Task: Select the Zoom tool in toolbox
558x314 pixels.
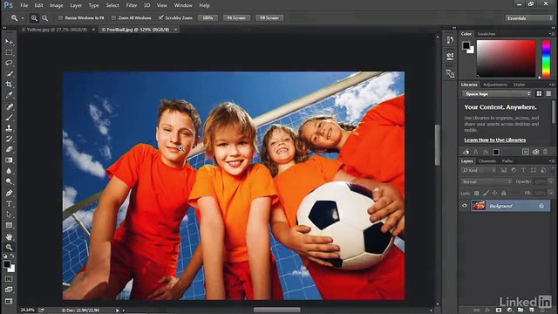Action: click(x=9, y=247)
